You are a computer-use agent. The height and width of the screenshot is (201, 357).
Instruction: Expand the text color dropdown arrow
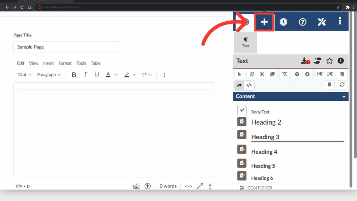(116, 75)
